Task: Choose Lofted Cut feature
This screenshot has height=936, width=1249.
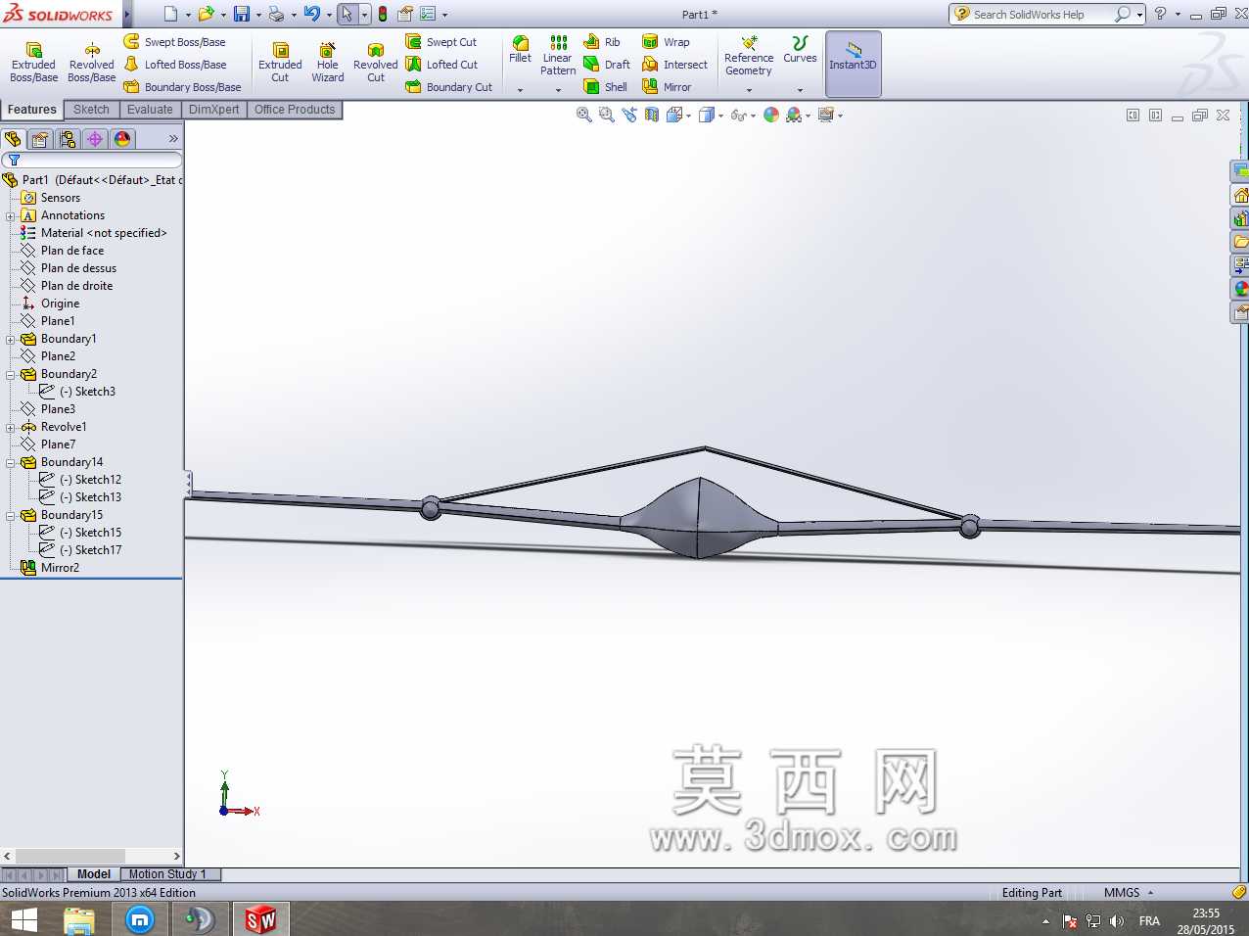Action: (x=441, y=65)
